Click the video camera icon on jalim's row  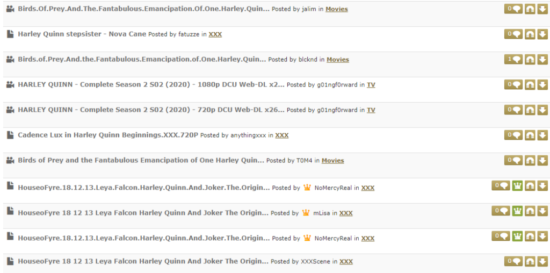(10, 9)
